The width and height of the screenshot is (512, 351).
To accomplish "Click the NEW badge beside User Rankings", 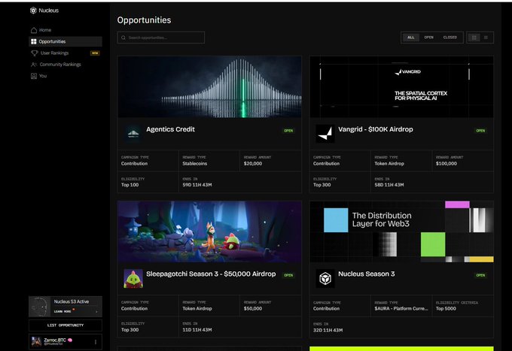I will point(95,53).
